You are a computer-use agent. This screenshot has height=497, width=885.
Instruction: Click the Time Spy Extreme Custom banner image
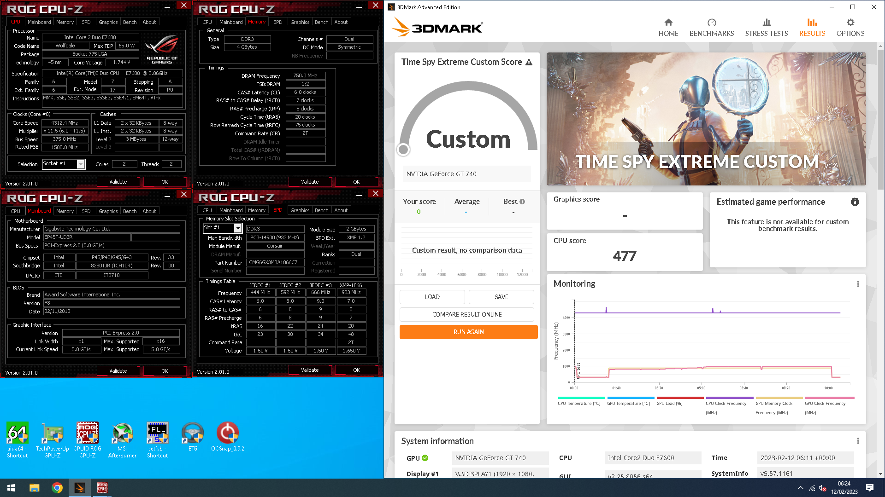(706, 119)
